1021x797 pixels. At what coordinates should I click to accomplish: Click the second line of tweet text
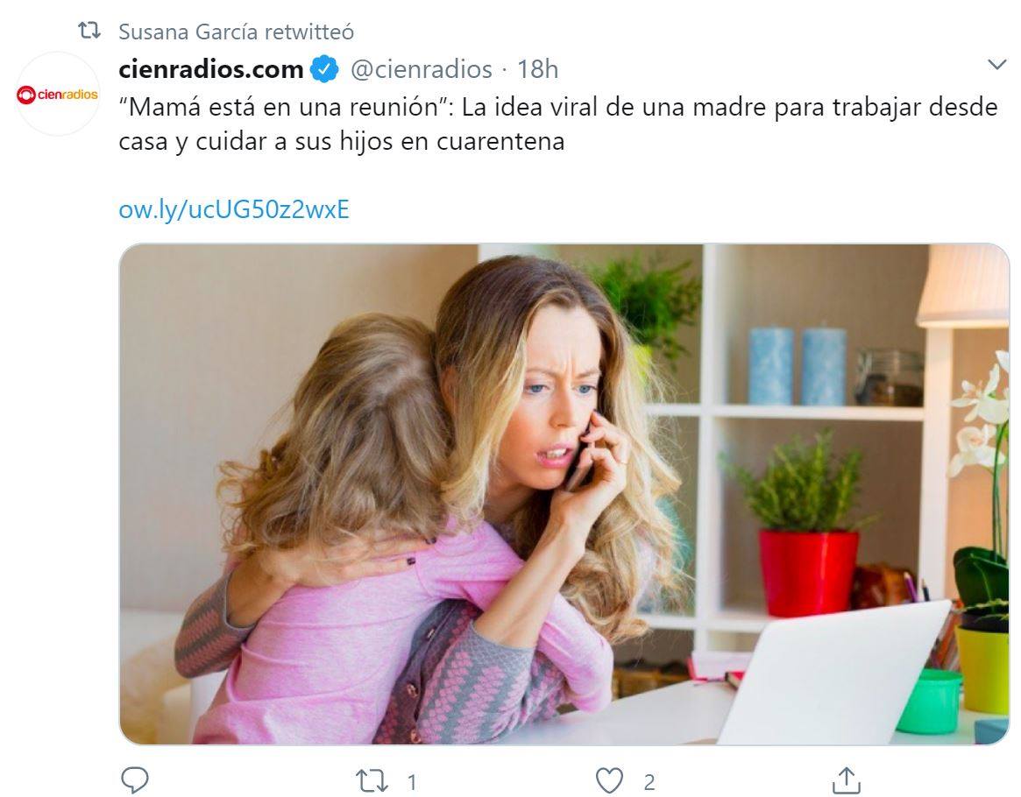pyautogui.click(x=341, y=141)
